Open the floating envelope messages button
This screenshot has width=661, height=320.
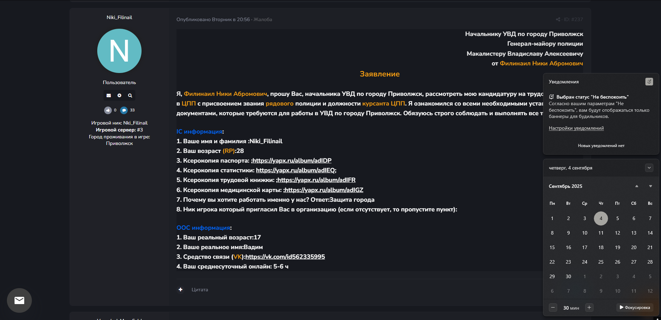tap(19, 300)
